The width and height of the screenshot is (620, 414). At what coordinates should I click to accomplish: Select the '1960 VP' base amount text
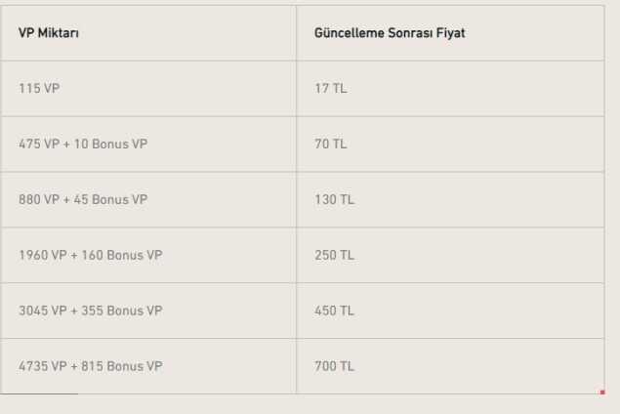pyautogui.click(x=43, y=256)
